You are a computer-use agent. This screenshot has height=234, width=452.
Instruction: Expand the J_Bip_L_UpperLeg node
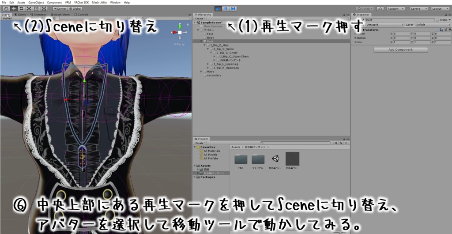click(208, 64)
